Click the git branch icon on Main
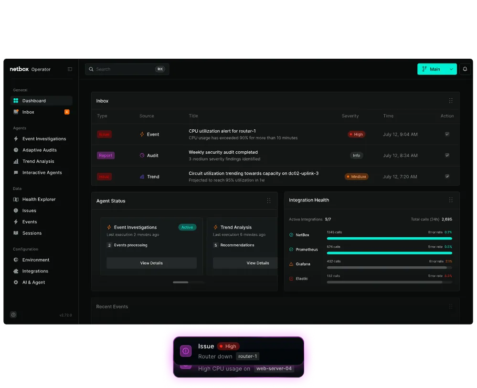This screenshot has height=388, width=477. (x=424, y=69)
